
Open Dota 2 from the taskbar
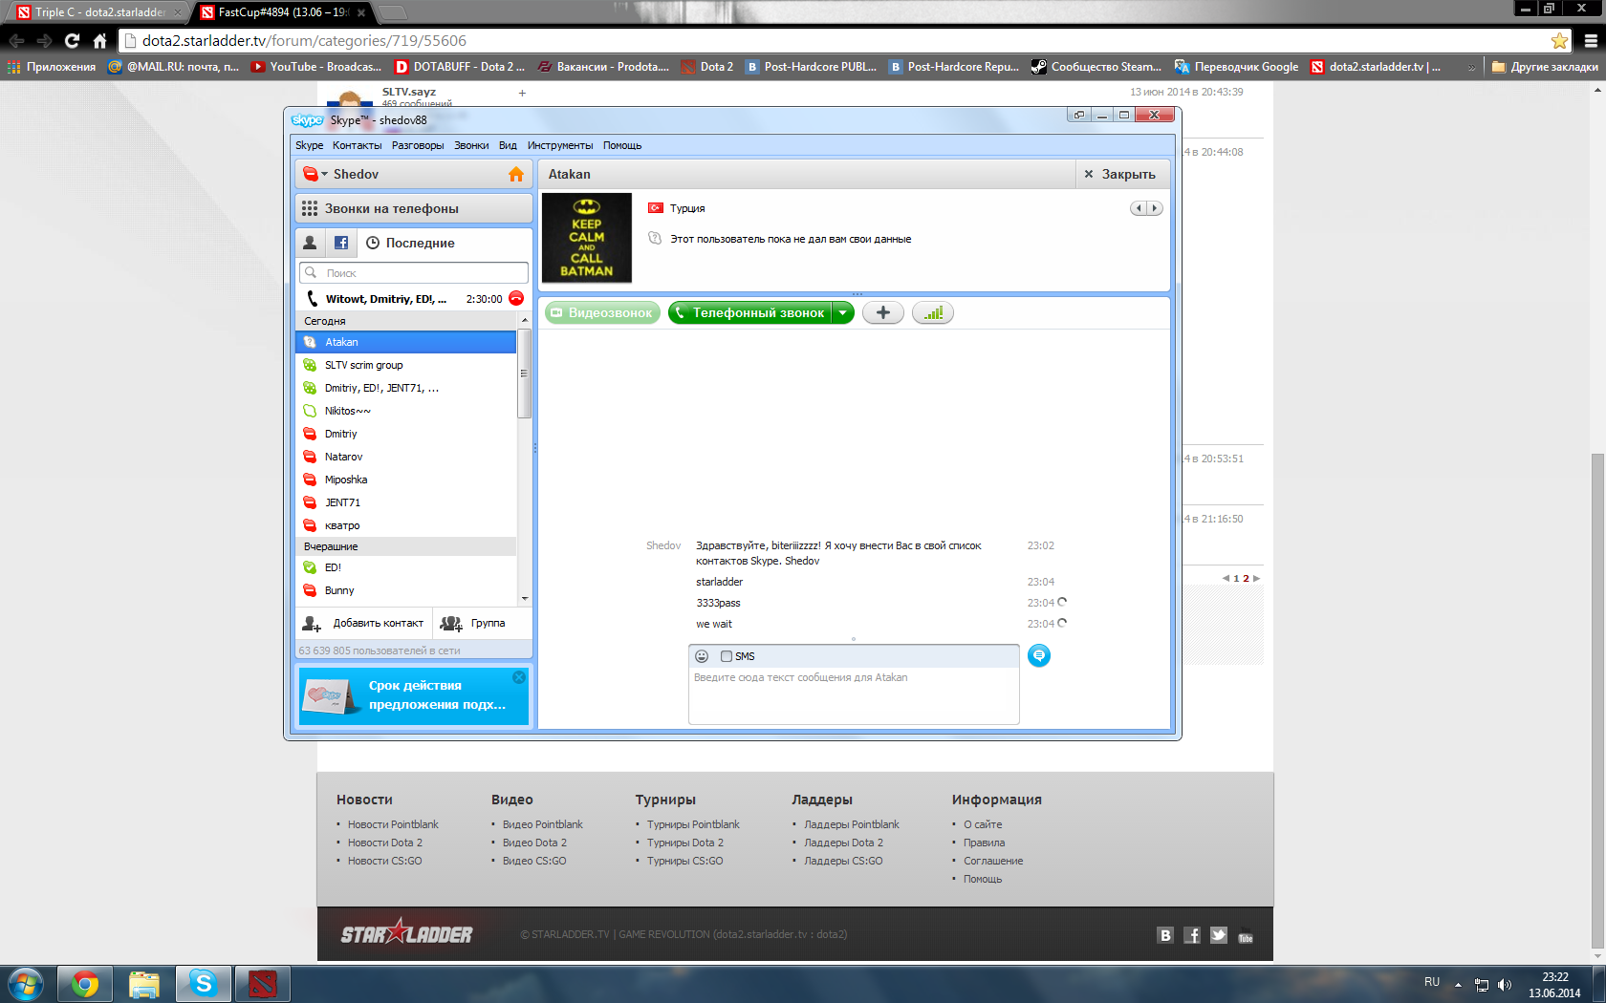pyautogui.click(x=262, y=984)
